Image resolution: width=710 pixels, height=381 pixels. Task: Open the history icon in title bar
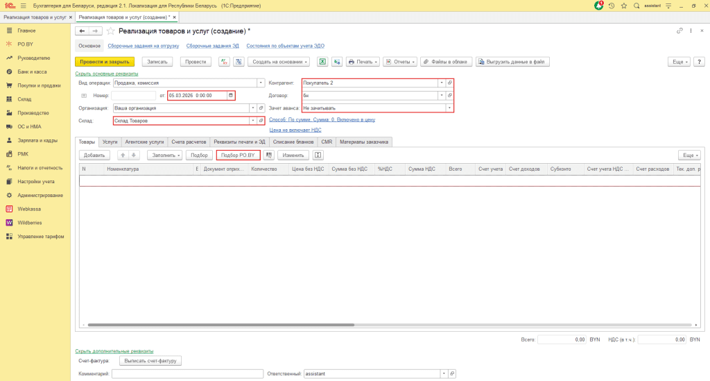coord(612,6)
